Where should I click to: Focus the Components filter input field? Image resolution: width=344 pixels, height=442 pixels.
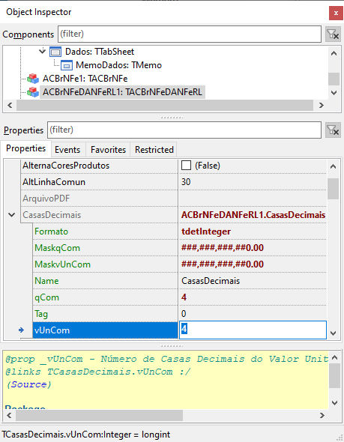[190, 34]
